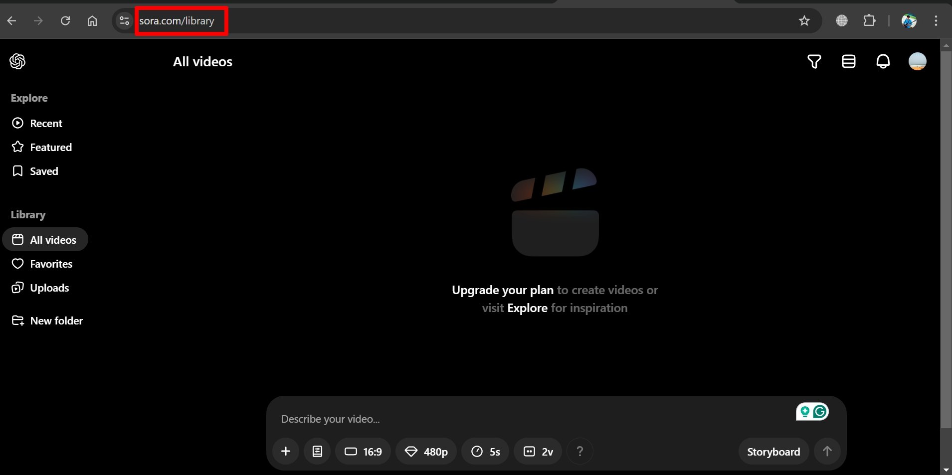Click the scrollbar down arrow
Viewport: 952px width, 475px height.
point(946,470)
